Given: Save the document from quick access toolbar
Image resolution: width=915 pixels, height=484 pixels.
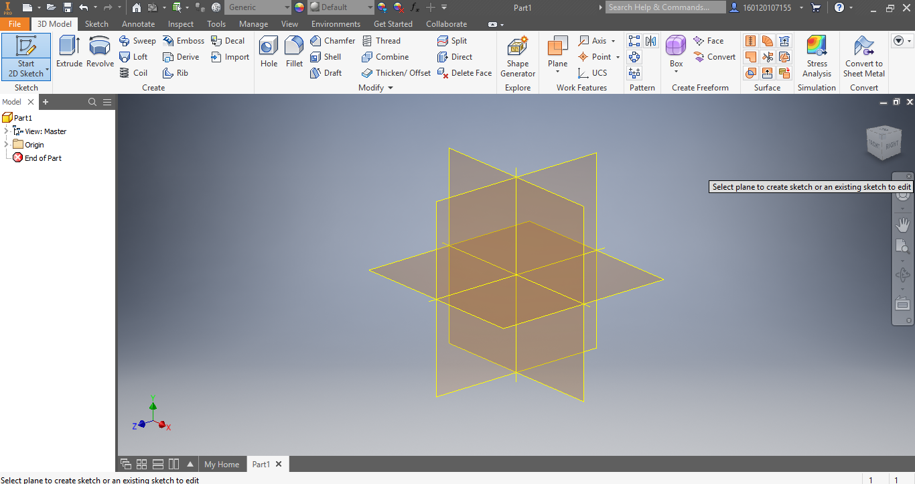Looking at the screenshot, I should coord(68,7).
